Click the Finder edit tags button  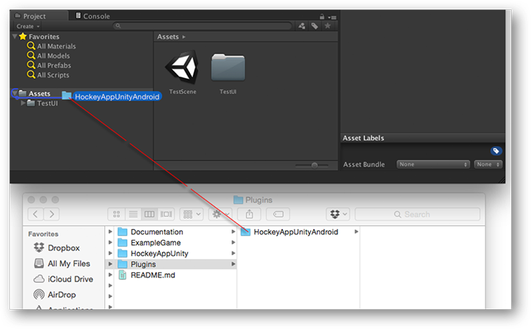278,214
